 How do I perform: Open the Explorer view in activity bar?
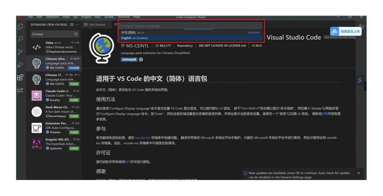tap(21, 26)
